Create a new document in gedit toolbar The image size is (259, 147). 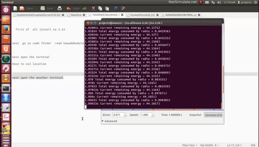pyautogui.click(x=15, y=8)
